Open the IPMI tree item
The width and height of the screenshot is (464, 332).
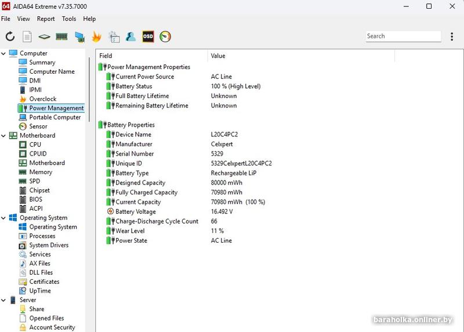31,90
